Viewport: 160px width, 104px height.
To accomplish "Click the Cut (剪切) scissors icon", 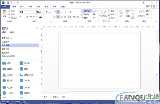I will tap(9, 11).
